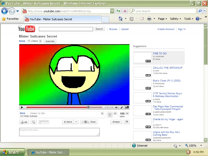Toggle the Like thumbs-up button
This screenshot has height=156, width=208.
pos(24,122)
